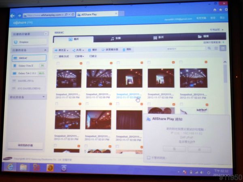This screenshot has width=243, height=182.
Task: Check the first photo in the top row
Action: (58, 63)
